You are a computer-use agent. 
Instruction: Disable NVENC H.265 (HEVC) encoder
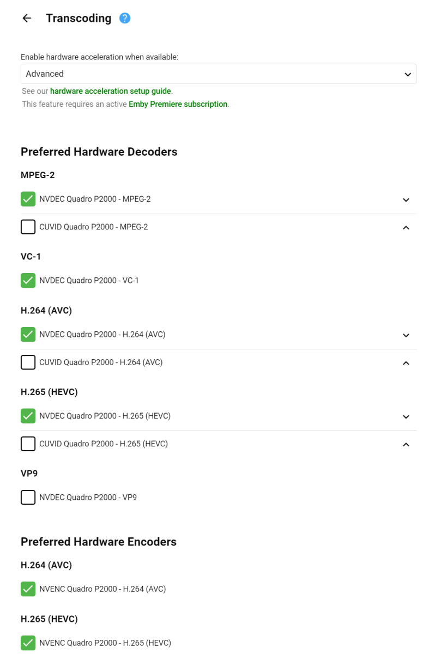[x=28, y=643]
